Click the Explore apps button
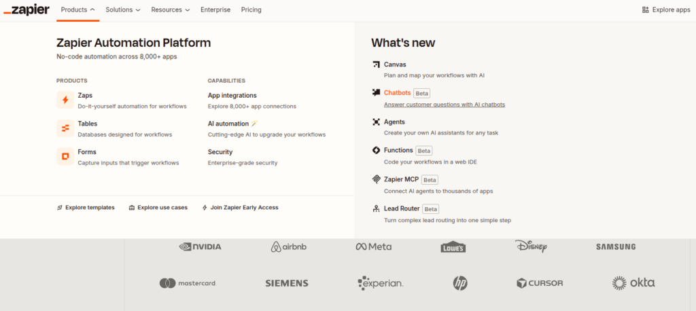Viewport: 696px width, 311px height. point(665,10)
